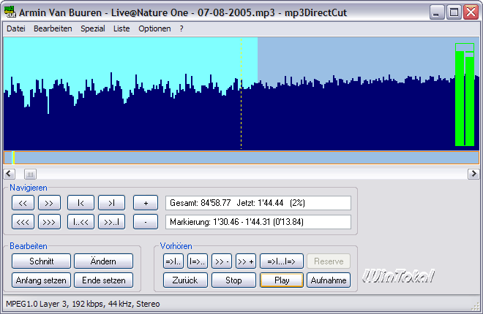Viewport: 483px width, 314px height.
Task: Click the single rewind << navigation button
Action: coord(25,203)
